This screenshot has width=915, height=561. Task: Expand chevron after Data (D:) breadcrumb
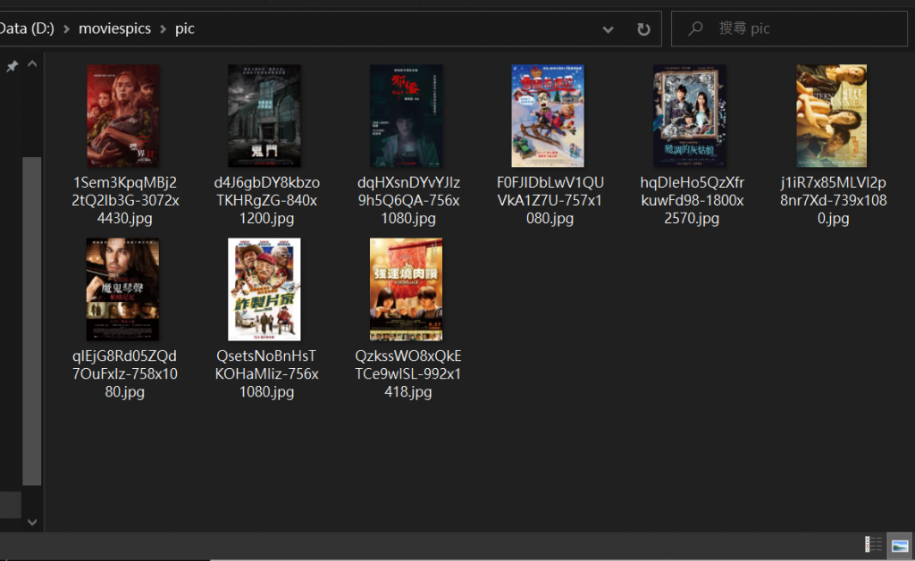[66, 29]
